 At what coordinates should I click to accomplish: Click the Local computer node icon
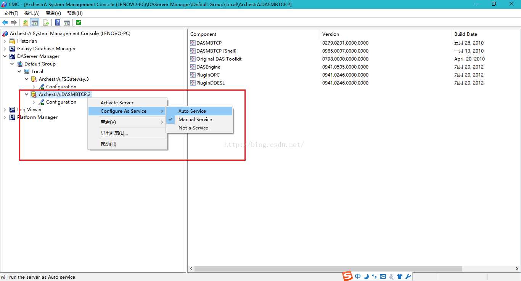(x=27, y=72)
